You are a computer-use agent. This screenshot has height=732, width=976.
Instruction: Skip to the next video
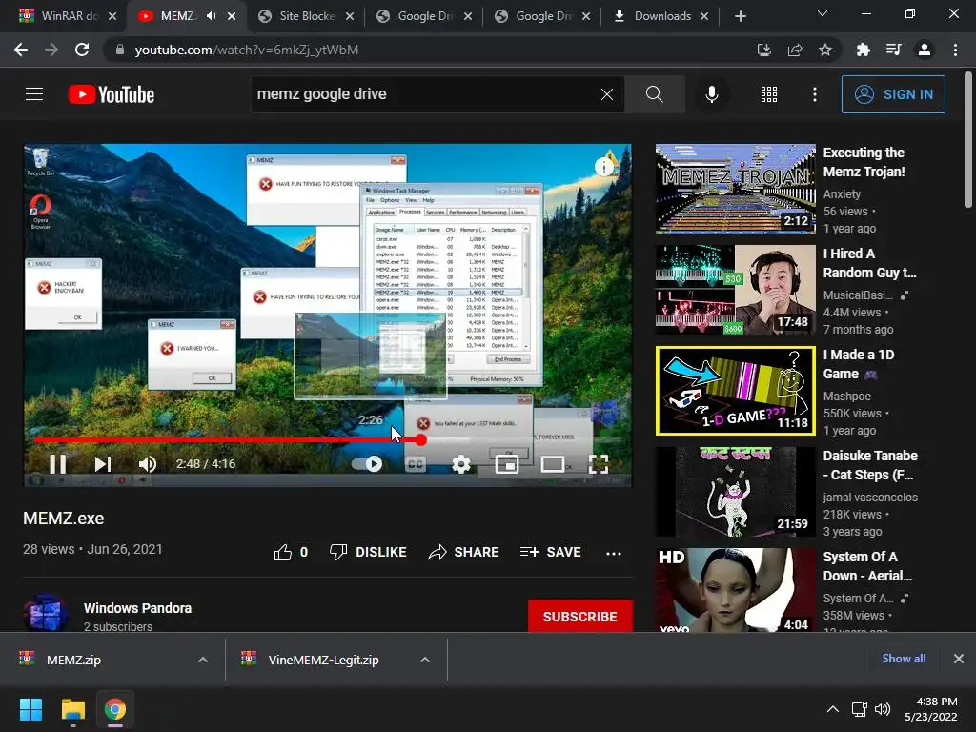click(x=103, y=464)
